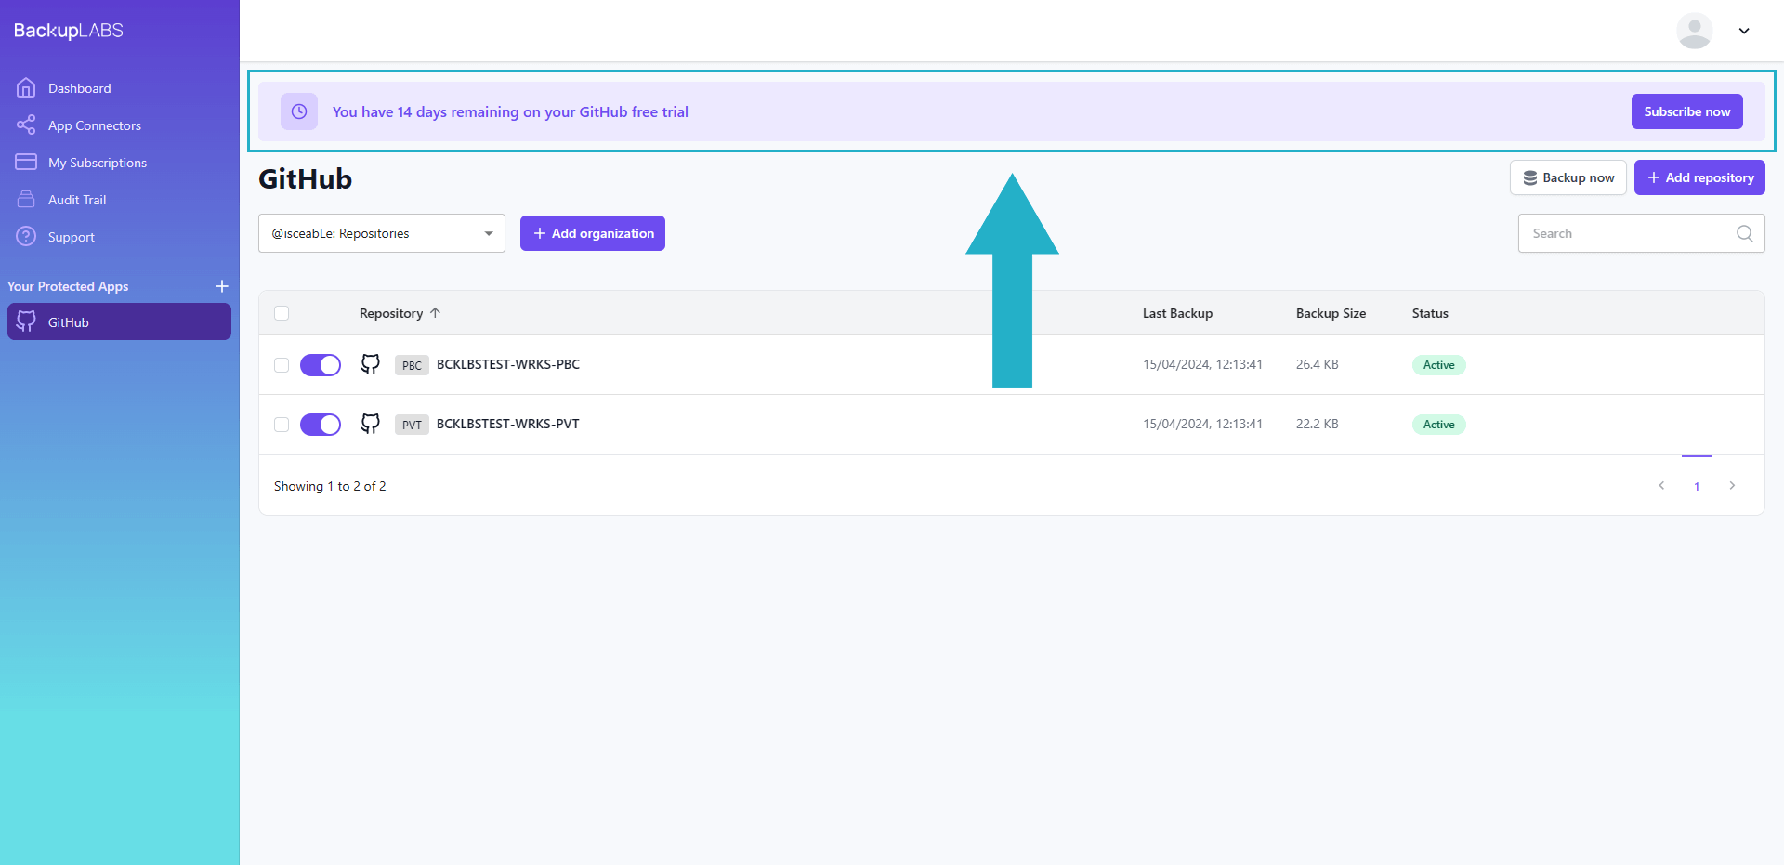Screen dimensions: 1784x865
Task: Click the PBC badge
Action: pos(412,365)
